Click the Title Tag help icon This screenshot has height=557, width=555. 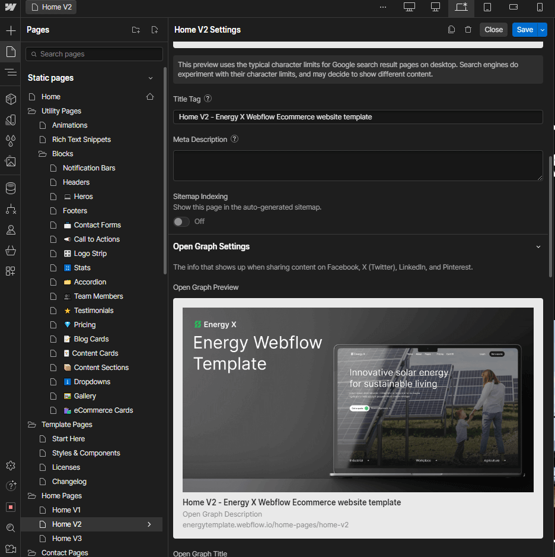pyautogui.click(x=208, y=99)
